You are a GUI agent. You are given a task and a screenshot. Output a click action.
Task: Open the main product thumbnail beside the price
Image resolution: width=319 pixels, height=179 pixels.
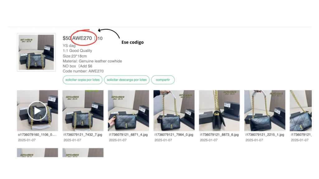36,52
